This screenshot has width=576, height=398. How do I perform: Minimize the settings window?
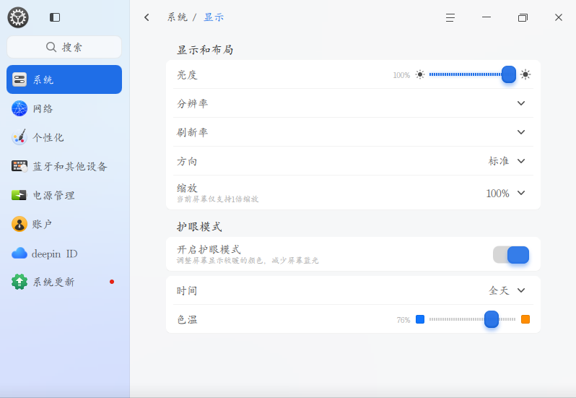click(486, 17)
